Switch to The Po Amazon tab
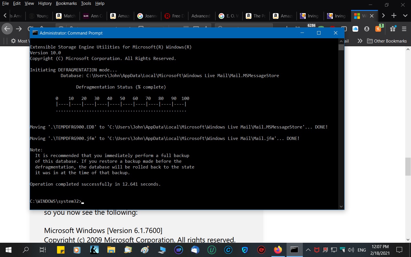The width and height of the screenshot is (411, 257). click(256, 16)
